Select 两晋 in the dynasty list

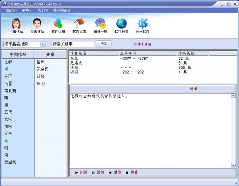[x=8, y=84]
